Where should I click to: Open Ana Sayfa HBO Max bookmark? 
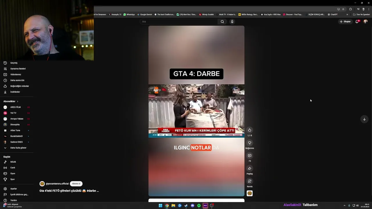pyautogui.click(x=271, y=15)
